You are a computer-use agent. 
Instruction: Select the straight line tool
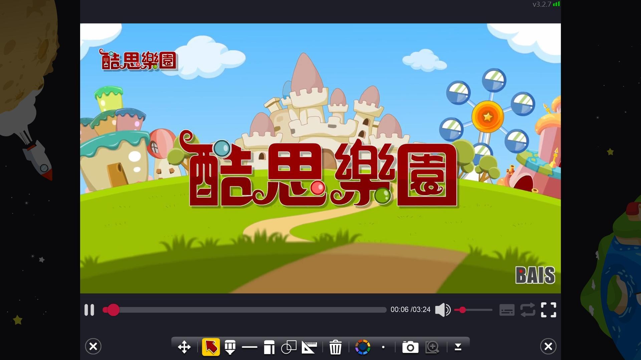249,347
